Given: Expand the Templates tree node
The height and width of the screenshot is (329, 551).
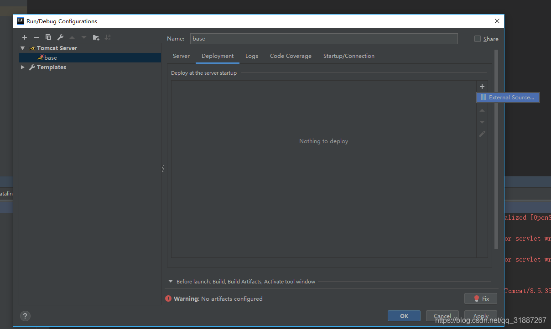Looking at the screenshot, I should click(x=23, y=67).
